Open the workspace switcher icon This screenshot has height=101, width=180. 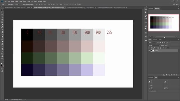coord(177,4)
